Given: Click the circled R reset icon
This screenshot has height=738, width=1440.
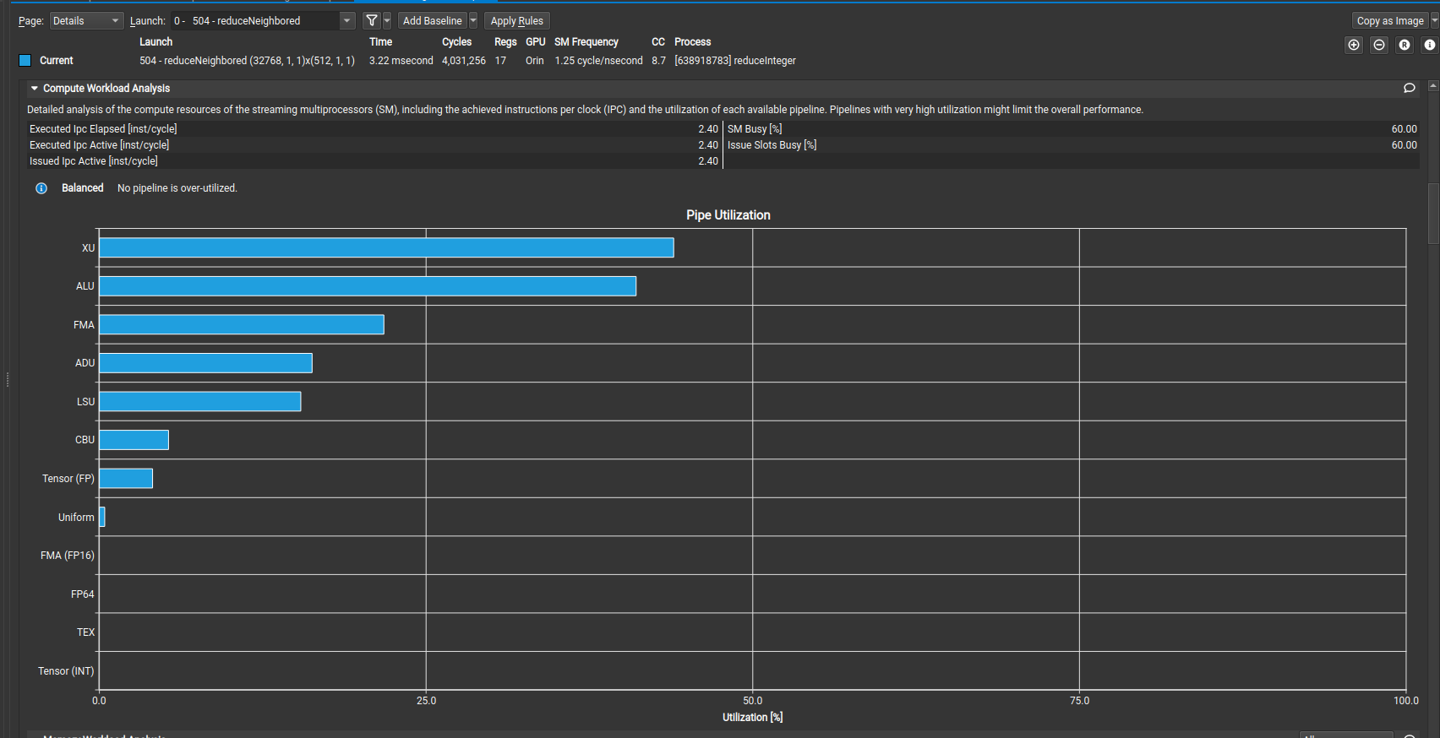Looking at the screenshot, I should pyautogui.click(x=1405, y=45).
